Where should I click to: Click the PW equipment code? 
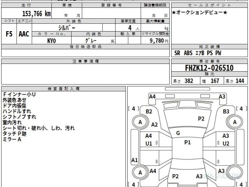tap(218, 53)
